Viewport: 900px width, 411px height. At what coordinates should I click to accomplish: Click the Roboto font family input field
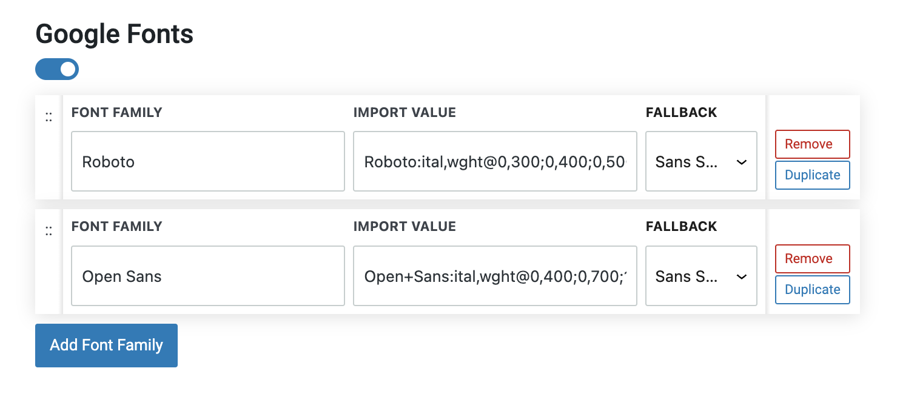point(207,161)
